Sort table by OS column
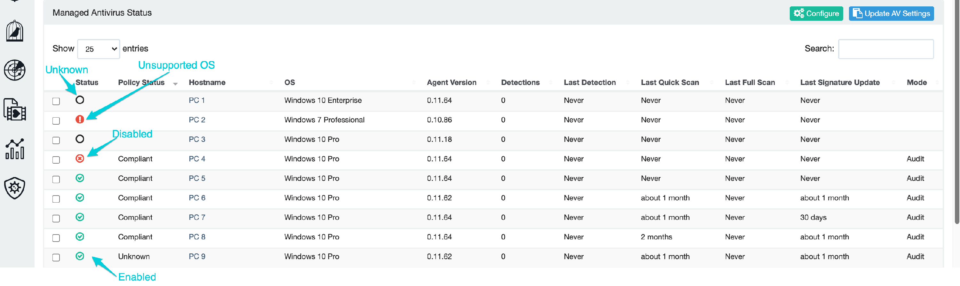The image size is (960, 286). (x=290, y=82)
